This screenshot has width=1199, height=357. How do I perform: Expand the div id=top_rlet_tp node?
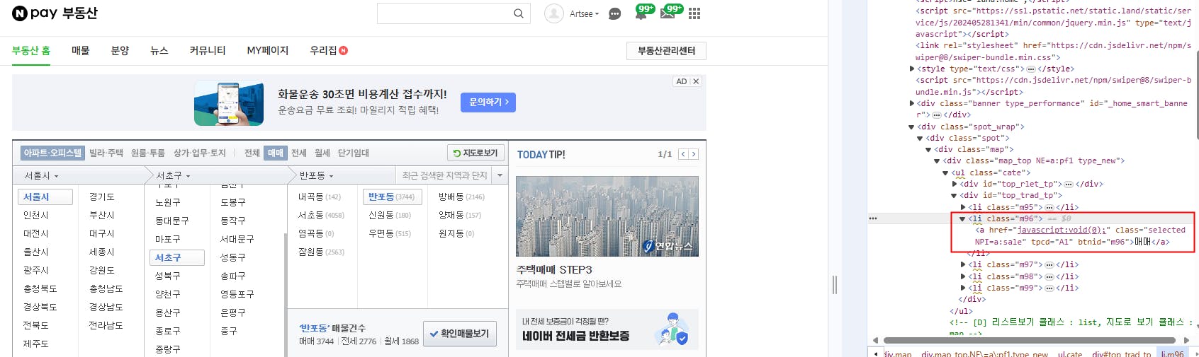tap(955, 184)
